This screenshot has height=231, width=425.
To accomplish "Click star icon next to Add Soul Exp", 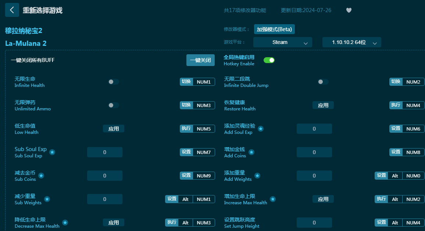I will [x=260, y=129].
